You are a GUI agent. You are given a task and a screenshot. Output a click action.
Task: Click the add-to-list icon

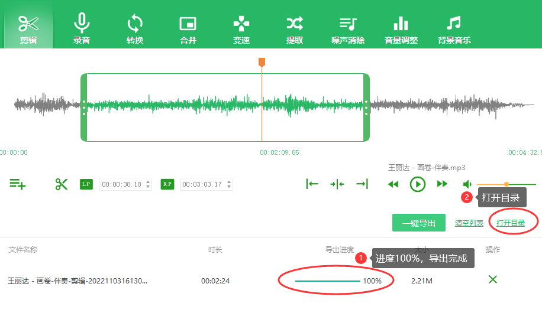(x=18, y=184)
